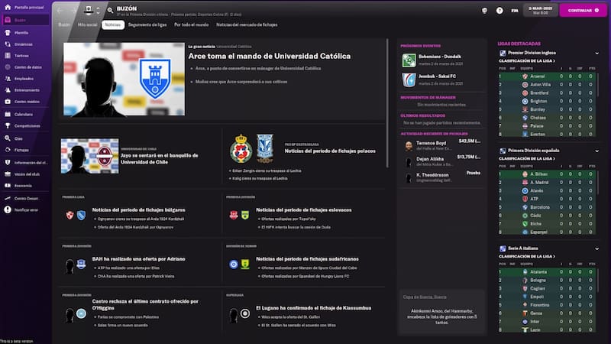Collapse the Primera División española table

click(x=596, y=151)
